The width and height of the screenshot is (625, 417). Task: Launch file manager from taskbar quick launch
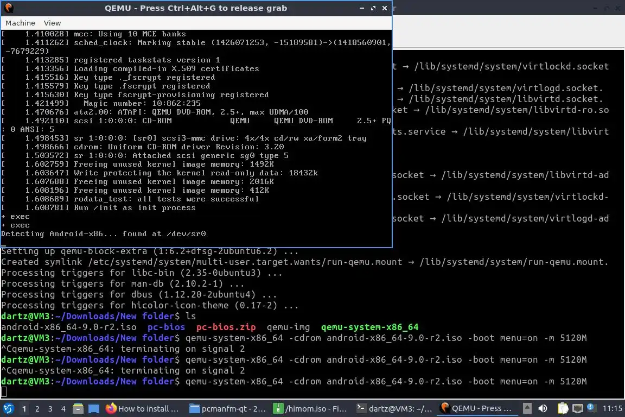(x=78, y=409)
